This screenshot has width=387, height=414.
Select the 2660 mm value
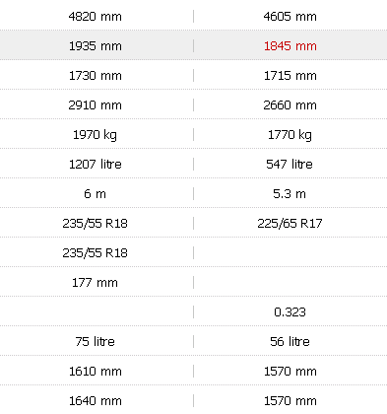tap(290, 105)
